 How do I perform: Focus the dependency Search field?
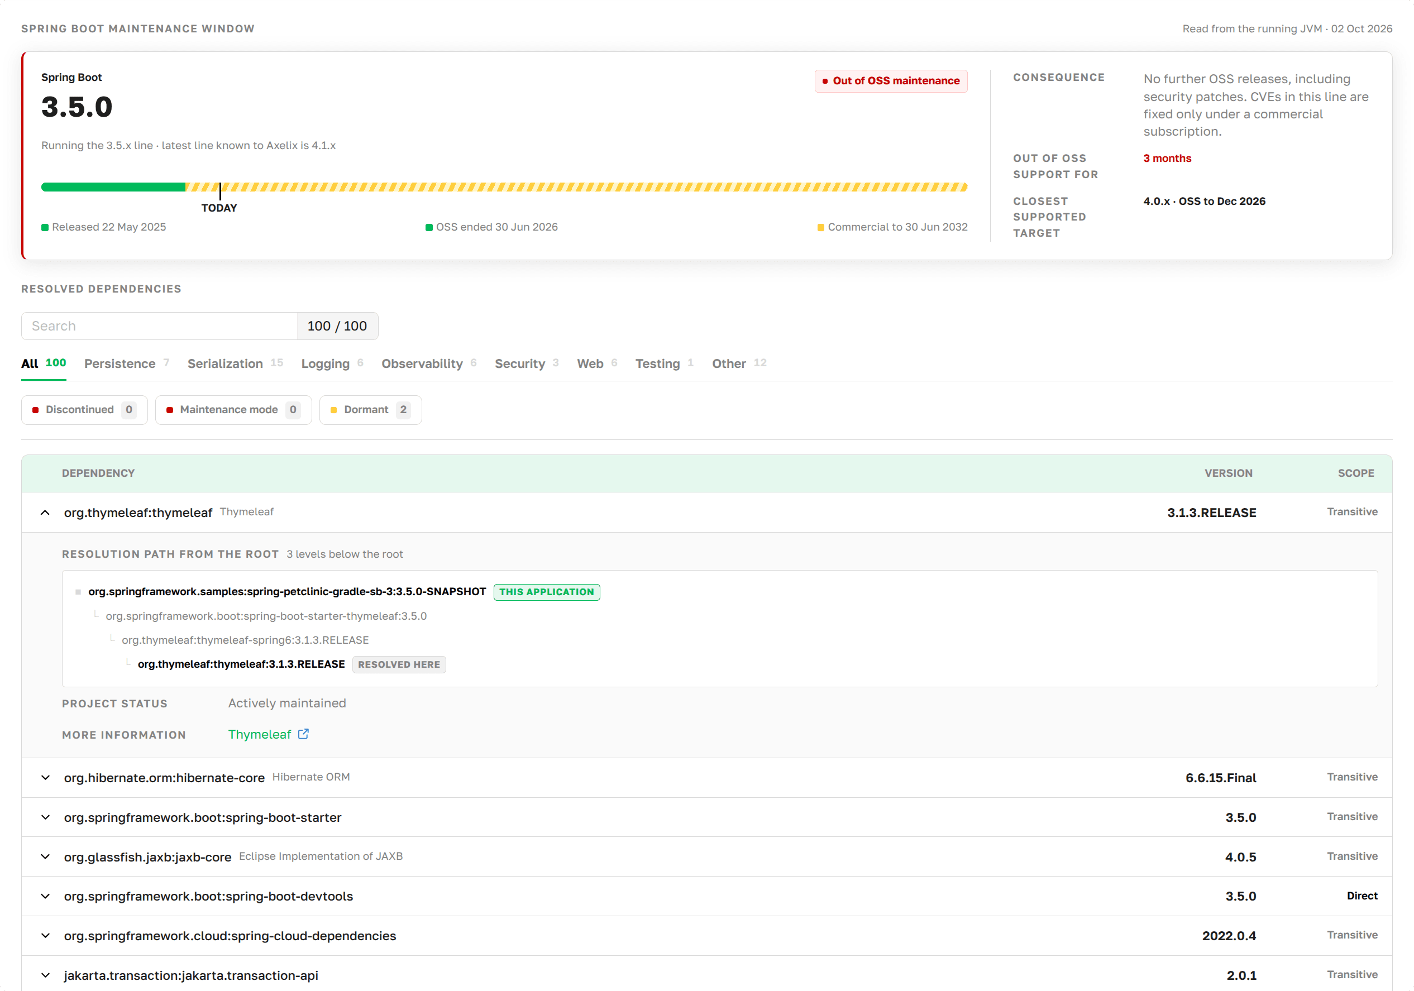click(160, 325)
